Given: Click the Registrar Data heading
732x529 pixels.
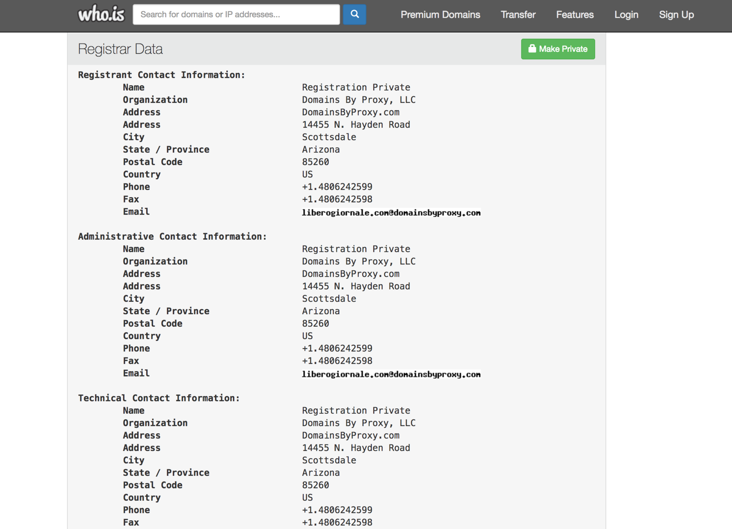Looking at the screenshot, I should tap(120, 49).
